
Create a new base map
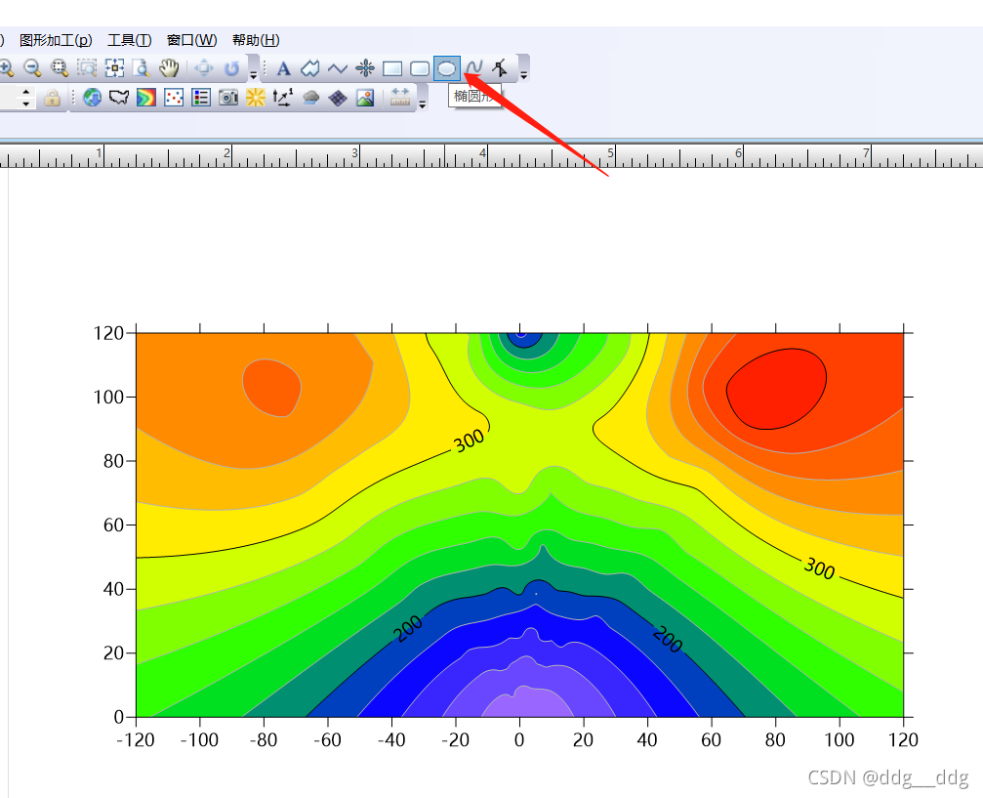[x=119, y=98]
